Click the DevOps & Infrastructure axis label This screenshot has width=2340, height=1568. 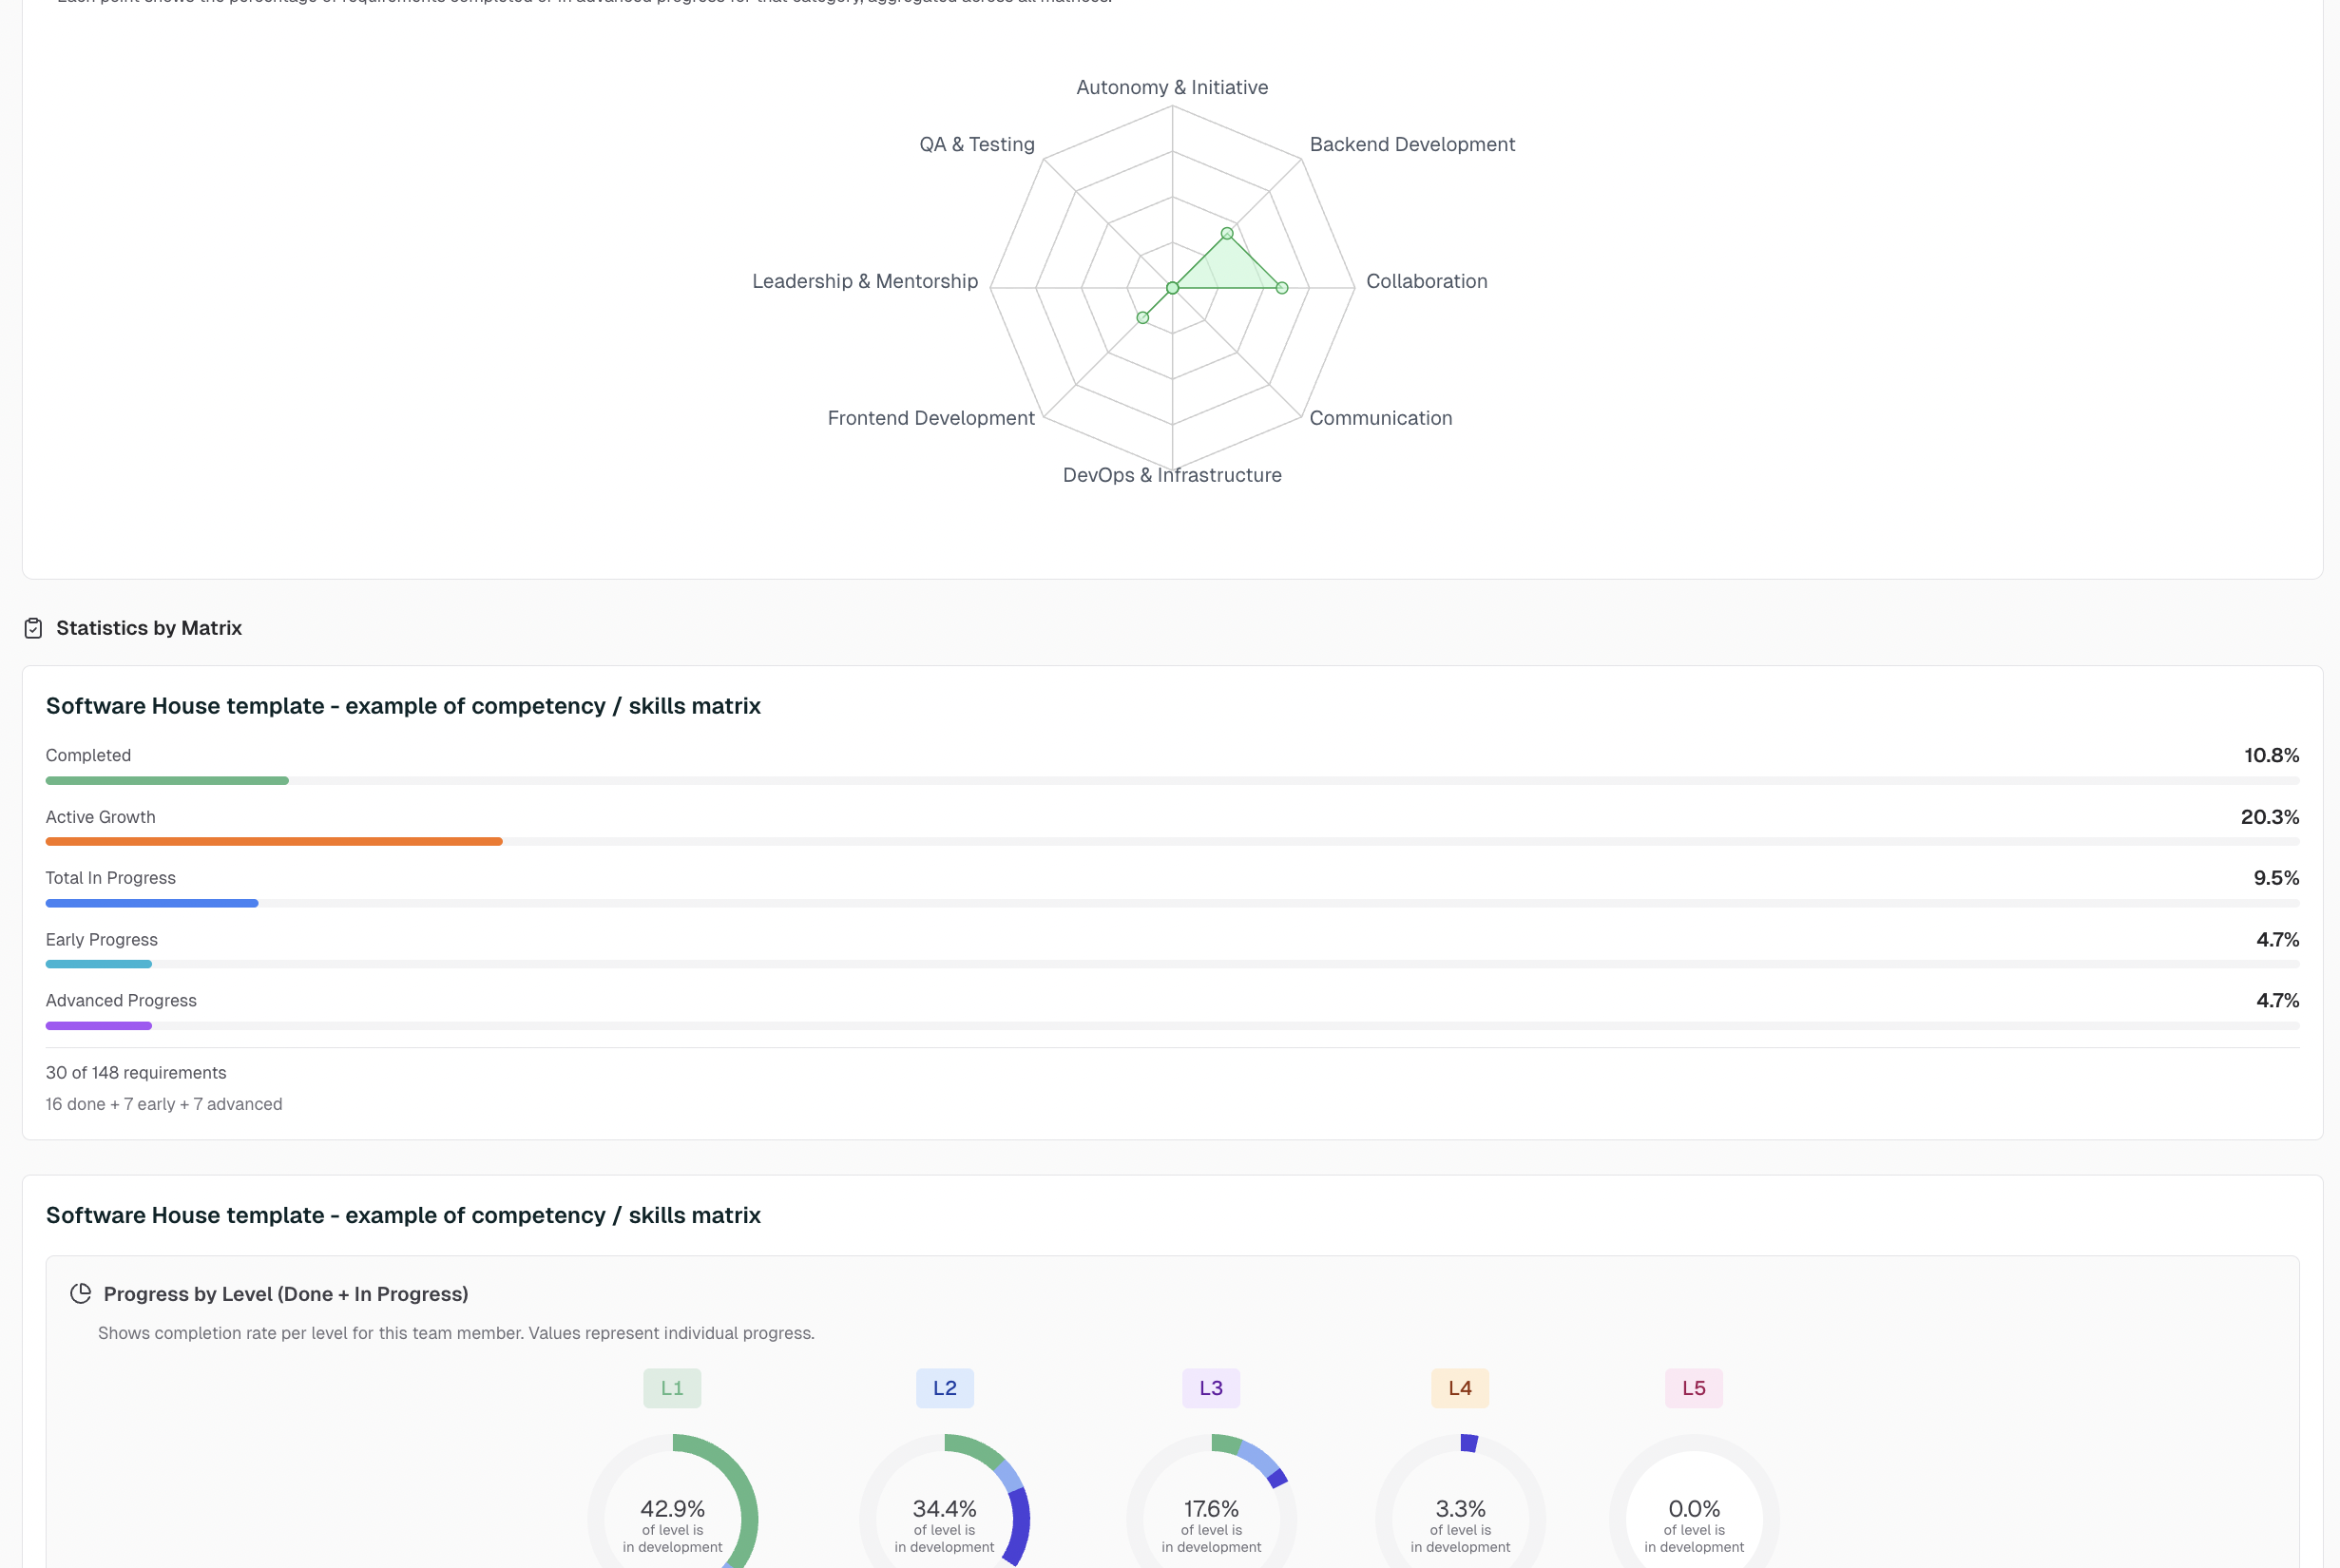tap(1172, 476)
